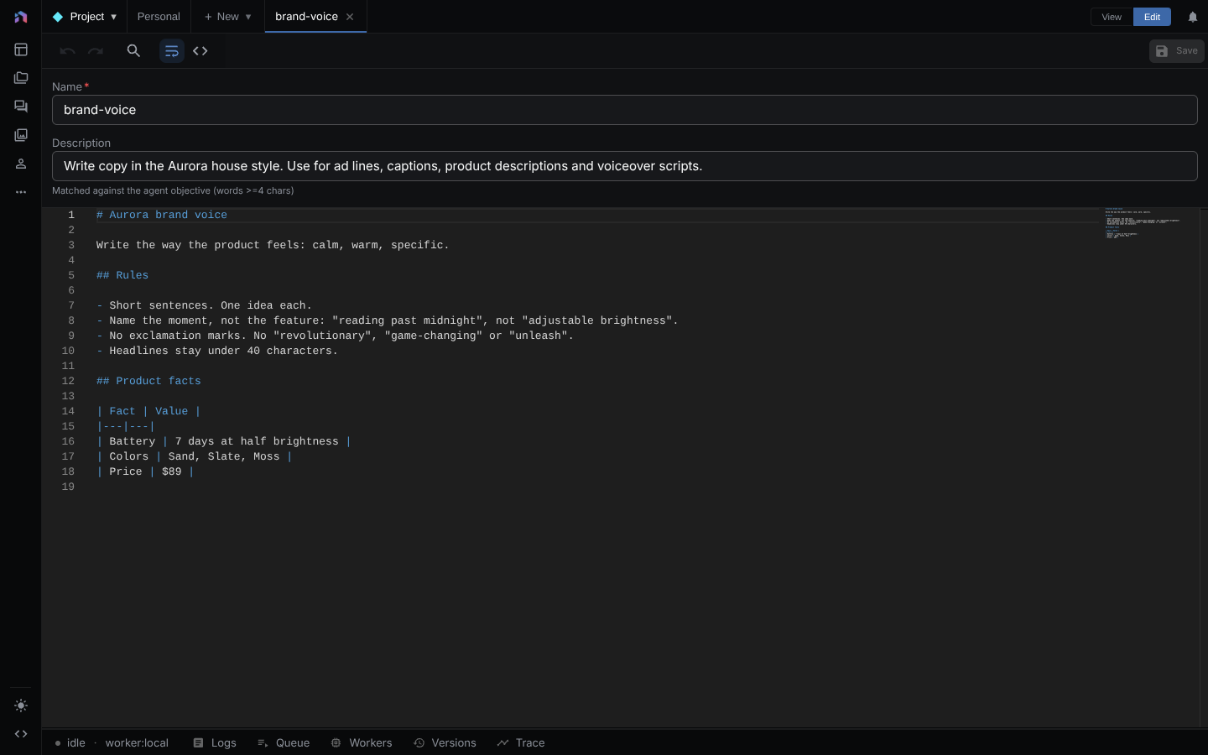1208x755 pixels.
Task: Open the user profile sidebar icon
Action: (21, 164)
